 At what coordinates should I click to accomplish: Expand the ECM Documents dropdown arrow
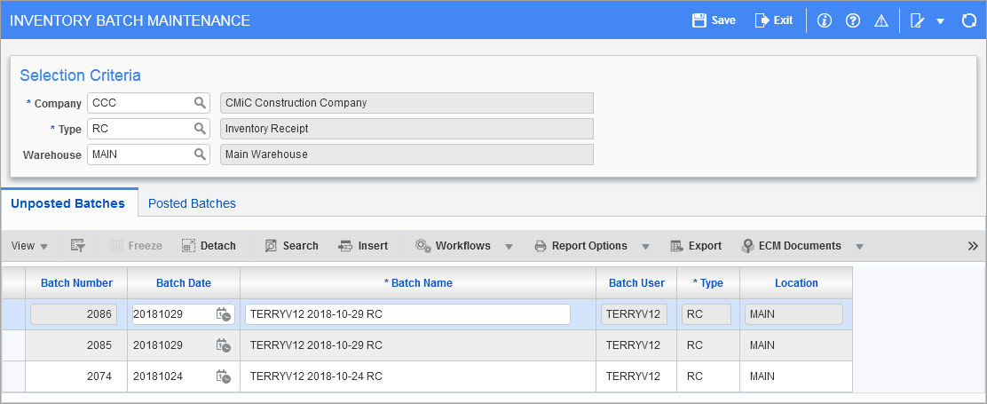click(x=858, y=246)
